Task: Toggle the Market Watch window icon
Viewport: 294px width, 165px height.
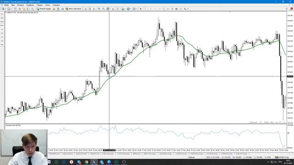Action: coord(15,9)
